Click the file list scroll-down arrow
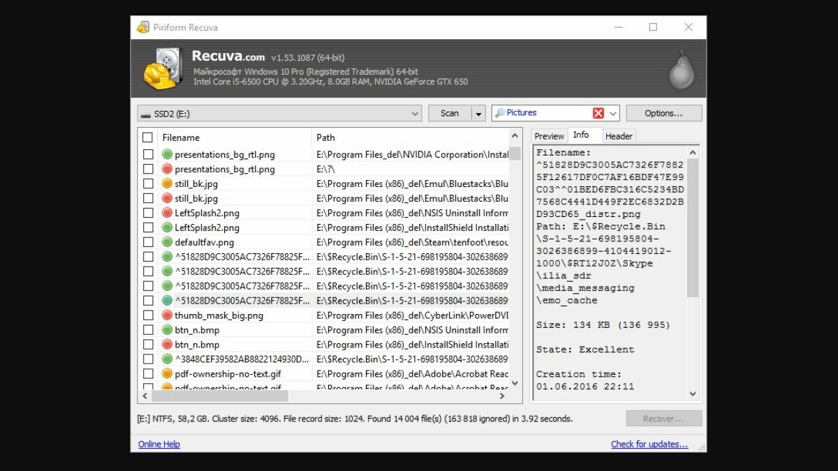Image resolution: width=838 pixels, height=471 pixels. coord(515,383)
